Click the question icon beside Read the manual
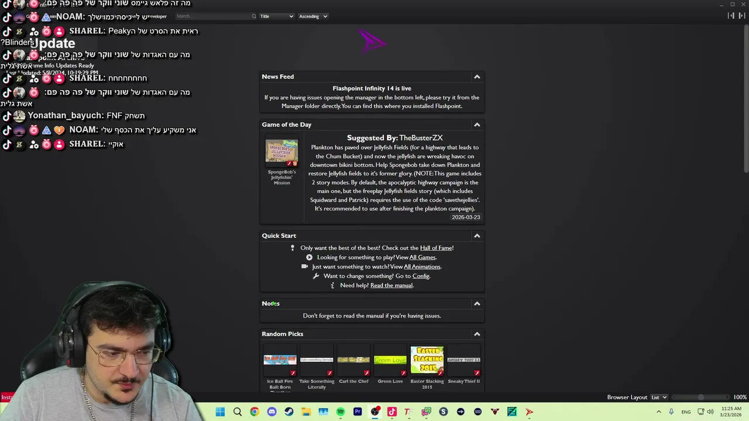Image resolution: width=749 pixels, height=421 pixels. [x=332, y=285]
